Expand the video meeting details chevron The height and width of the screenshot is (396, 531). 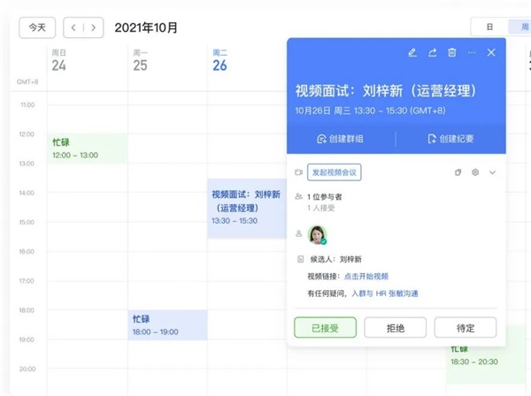tap(493, 172)
